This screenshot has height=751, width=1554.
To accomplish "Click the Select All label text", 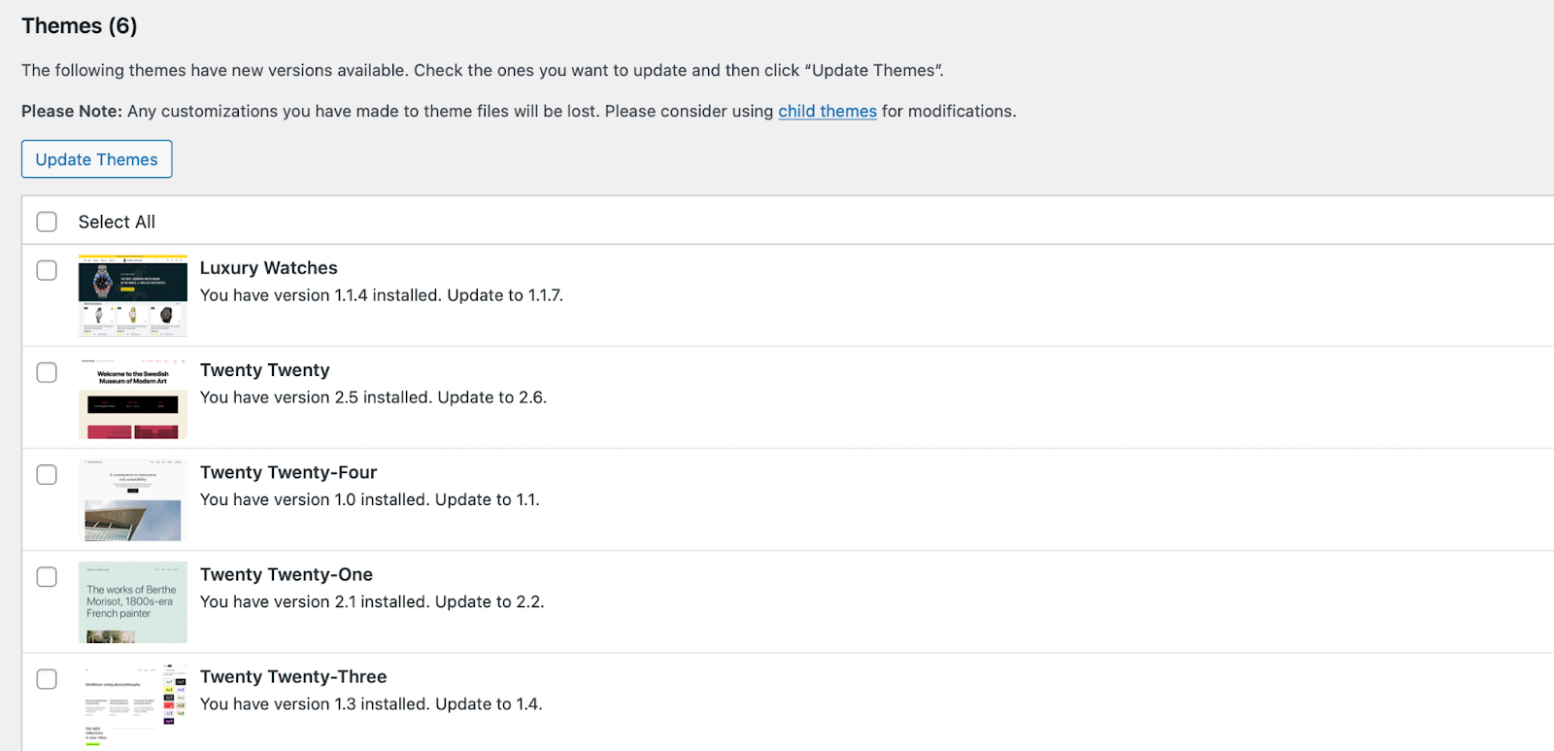I will (x=117, y=221).
